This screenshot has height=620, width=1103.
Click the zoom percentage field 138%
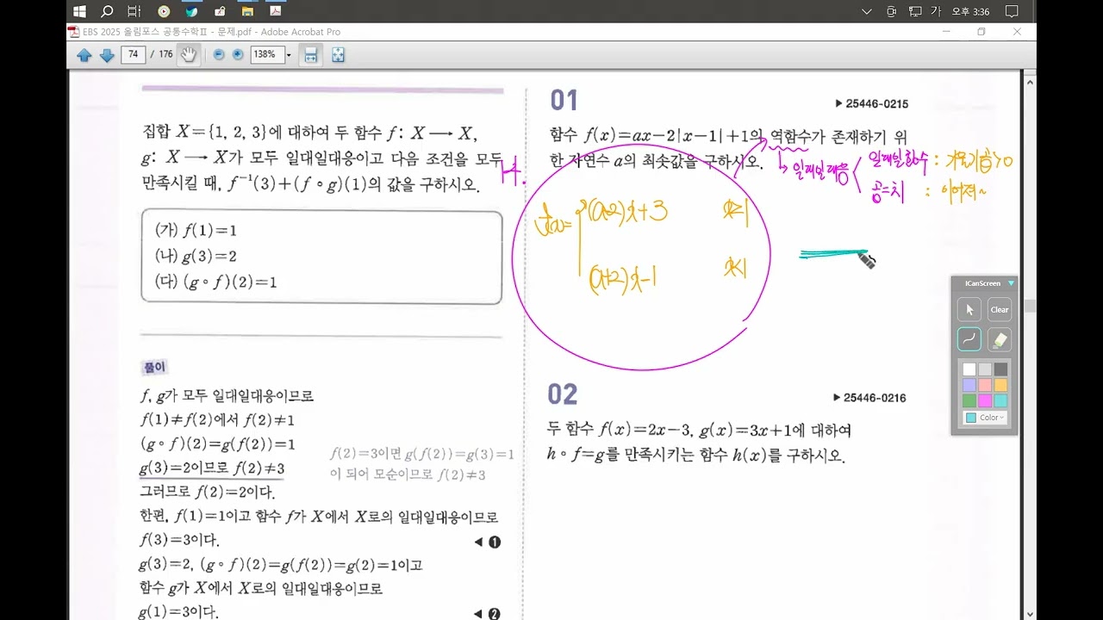pos(266,54)
